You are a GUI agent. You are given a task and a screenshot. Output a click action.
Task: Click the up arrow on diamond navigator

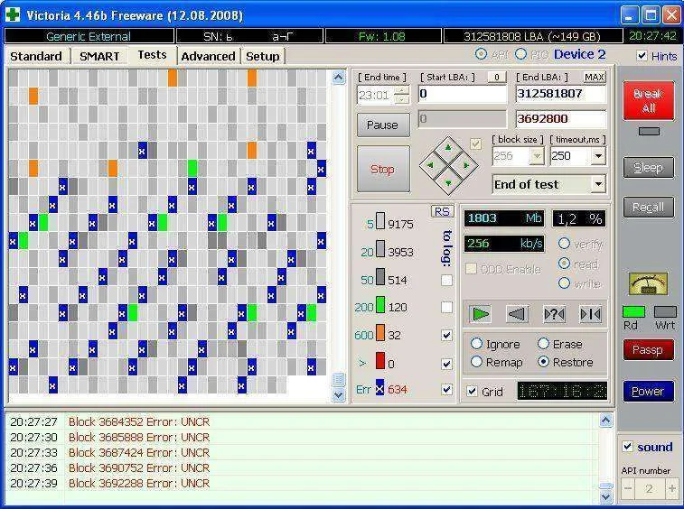coord(448,148)
